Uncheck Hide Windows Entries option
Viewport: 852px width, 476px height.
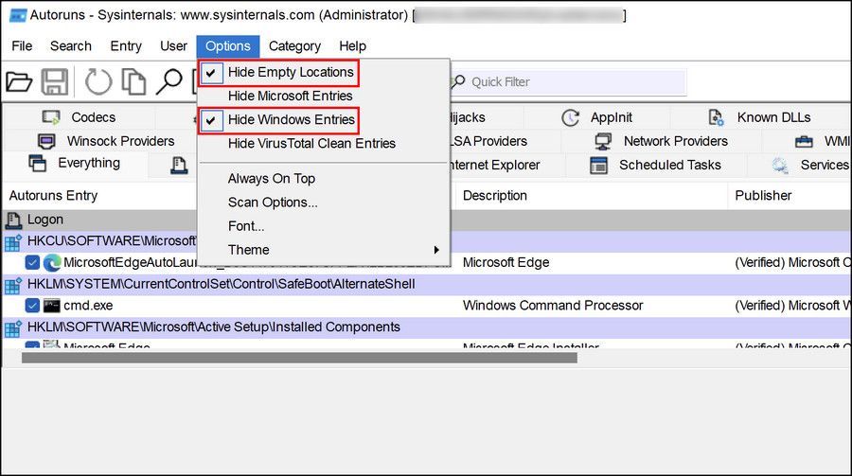pos(279,119)
